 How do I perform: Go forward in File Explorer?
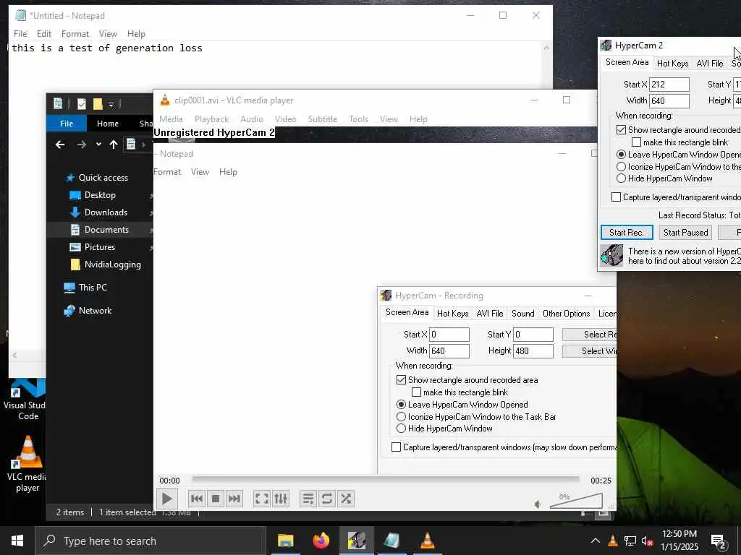[81, 145]
